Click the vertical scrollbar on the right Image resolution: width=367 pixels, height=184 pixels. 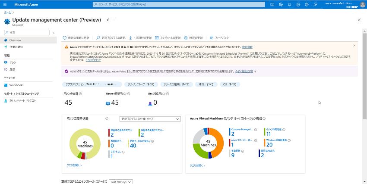point(364,77)
